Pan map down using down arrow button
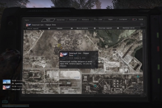 point(138,92)
